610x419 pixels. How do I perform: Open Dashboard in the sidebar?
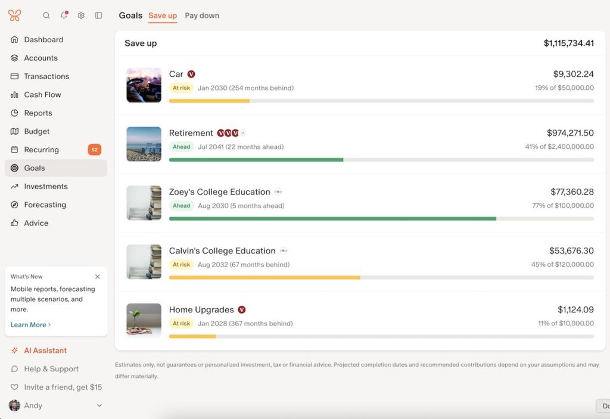tap(56, 39)
